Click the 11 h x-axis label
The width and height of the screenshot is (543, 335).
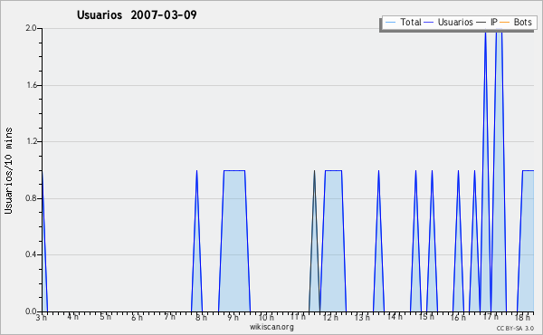coord(298,317)
